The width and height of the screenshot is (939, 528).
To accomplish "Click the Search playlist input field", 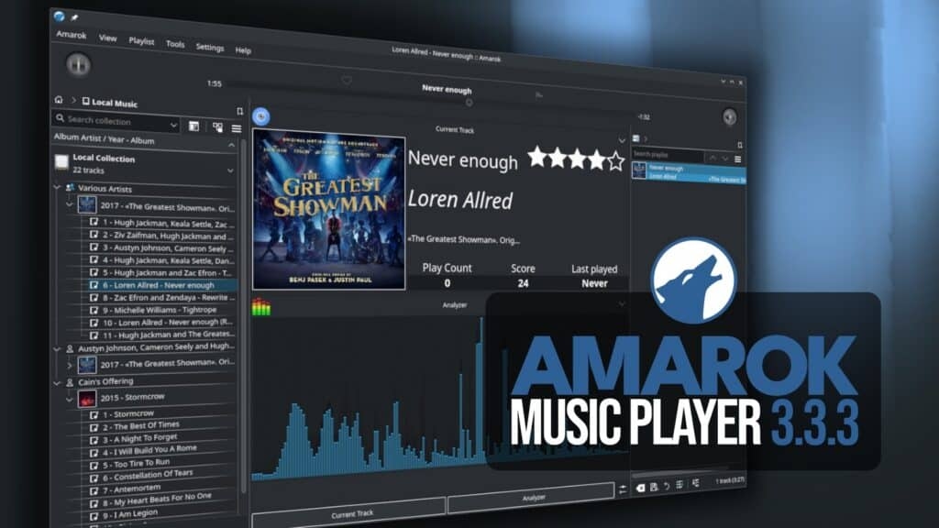I will click(x=668, y=155).
